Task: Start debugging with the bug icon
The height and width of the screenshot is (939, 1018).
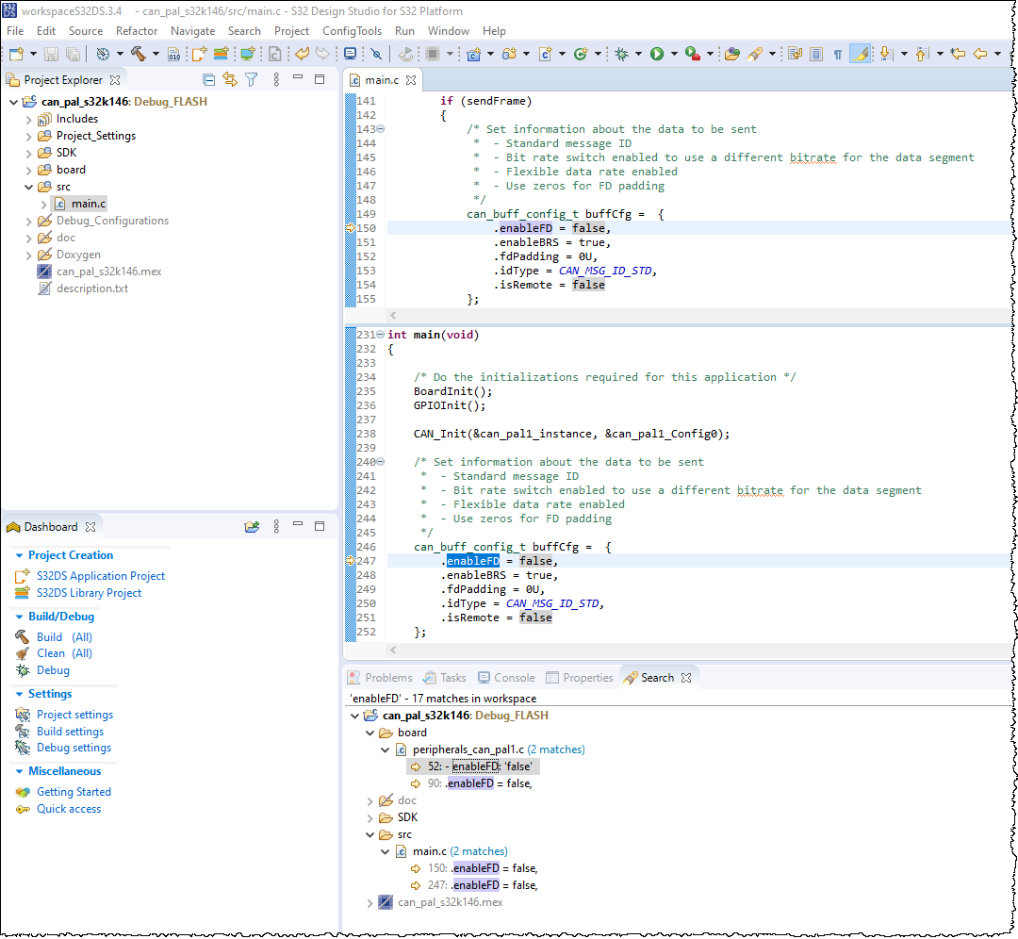Action: click(621, 54)
